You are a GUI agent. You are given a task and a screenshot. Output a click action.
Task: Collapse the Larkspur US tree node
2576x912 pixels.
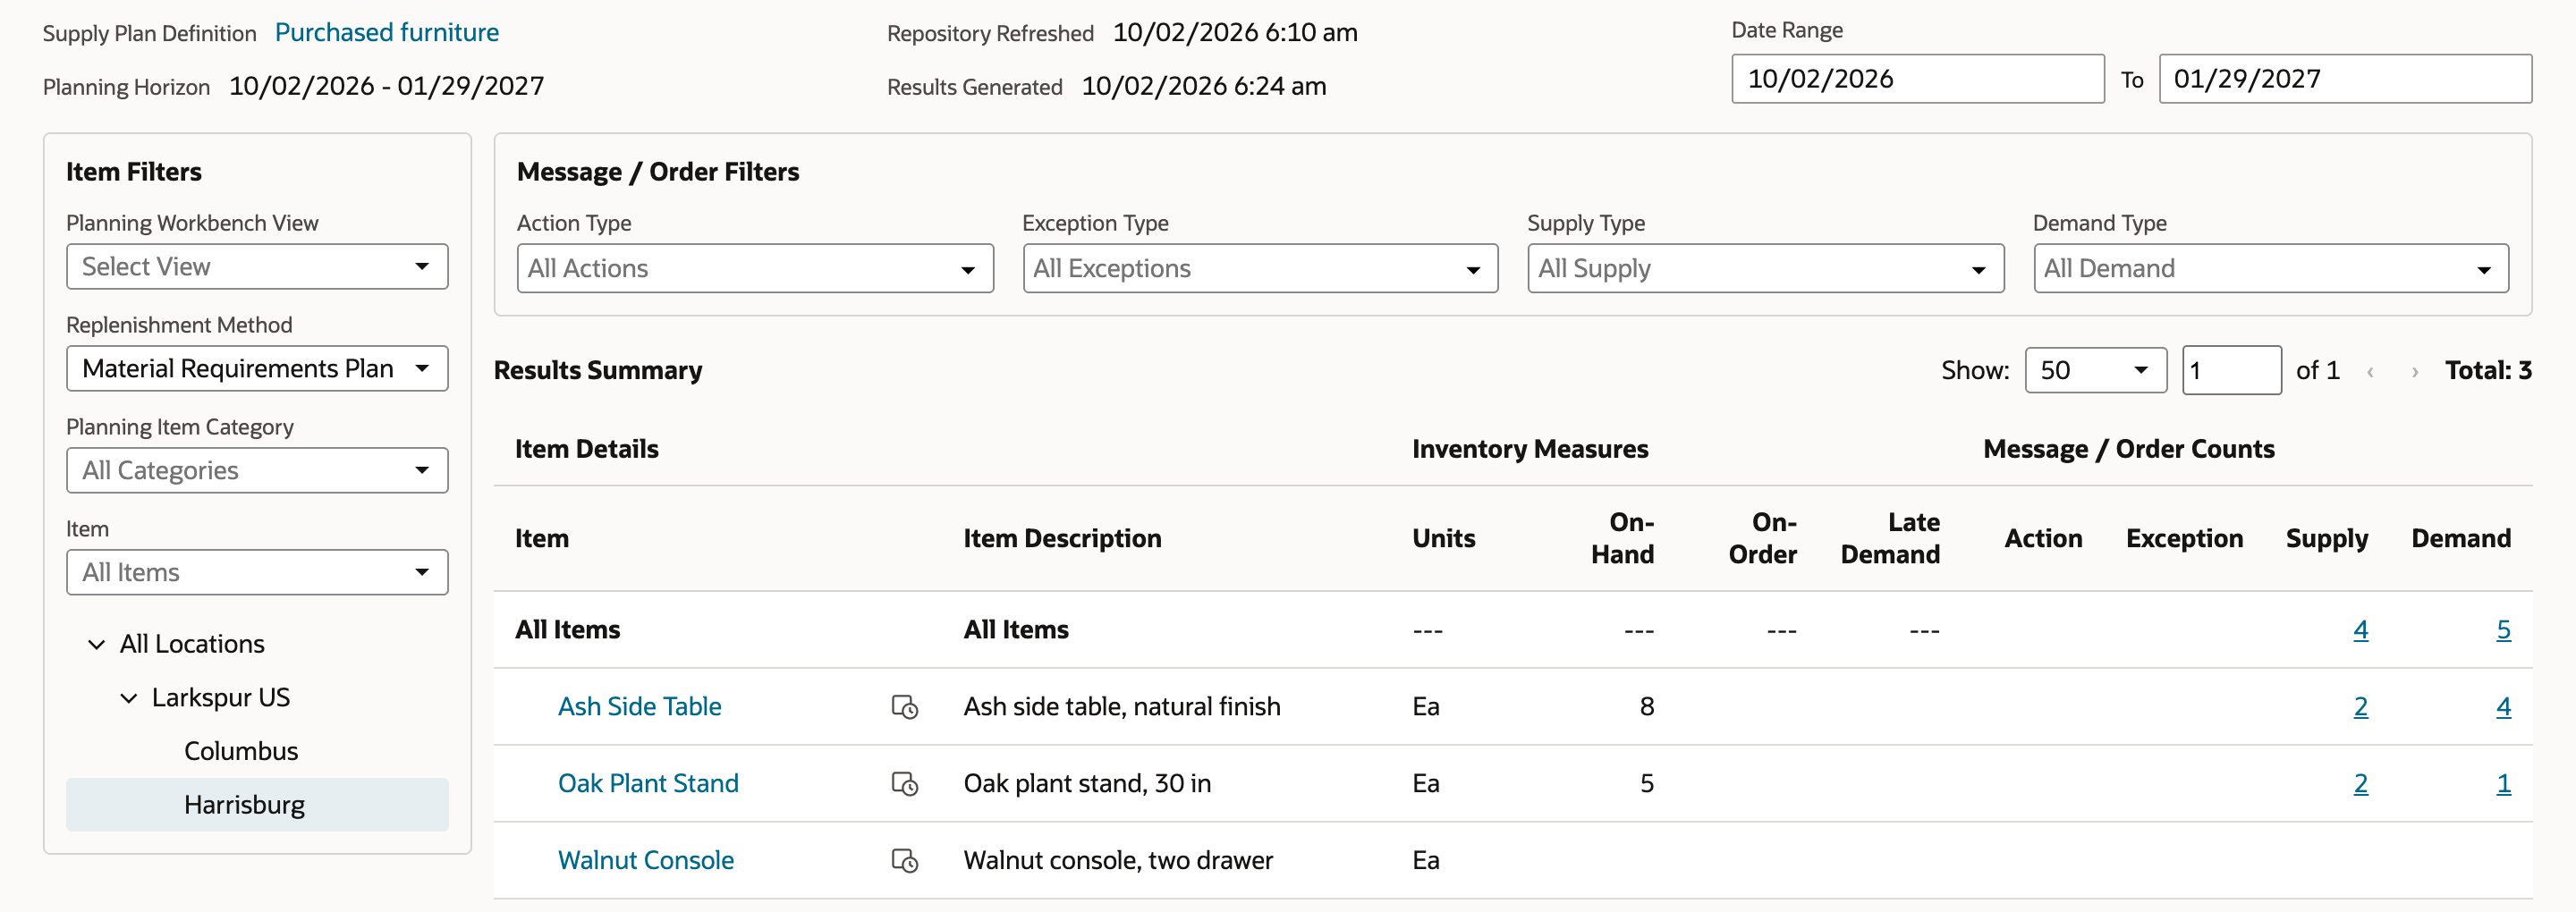(129, 699)
